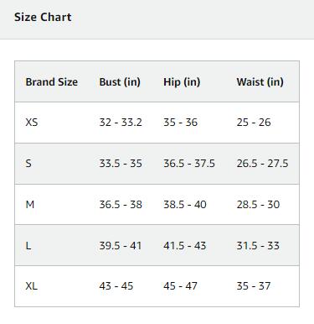Click the M waist value 28.5 - 30
The height and width of the screenshot is (324, 314).
point(258,205)
